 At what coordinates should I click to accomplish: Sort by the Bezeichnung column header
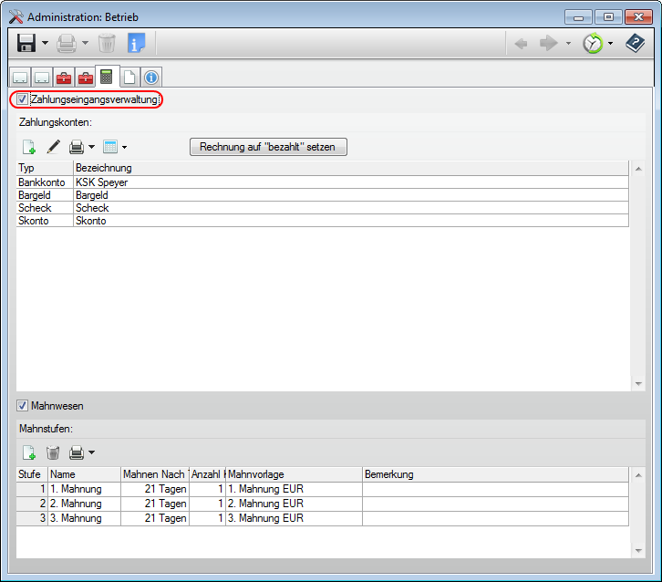click(x=103, y=168)
